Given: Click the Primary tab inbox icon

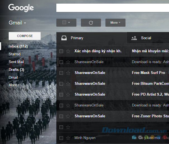Looking at the screenshot, I should (64, 38).
